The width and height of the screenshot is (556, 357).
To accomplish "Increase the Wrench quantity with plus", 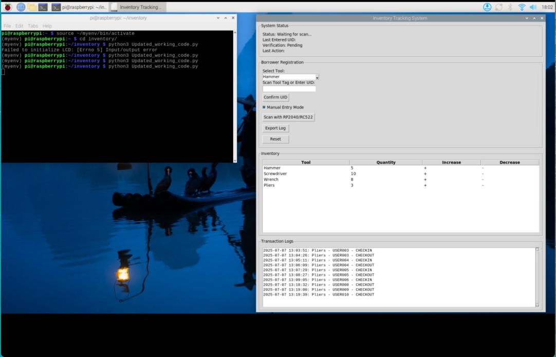I will [425, 180].
